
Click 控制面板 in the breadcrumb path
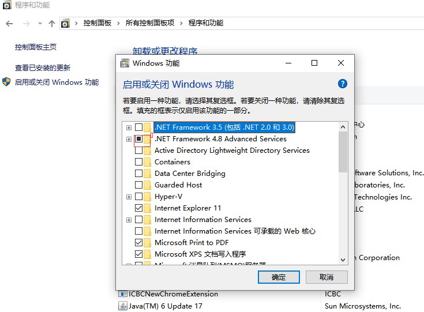[97, 23]
